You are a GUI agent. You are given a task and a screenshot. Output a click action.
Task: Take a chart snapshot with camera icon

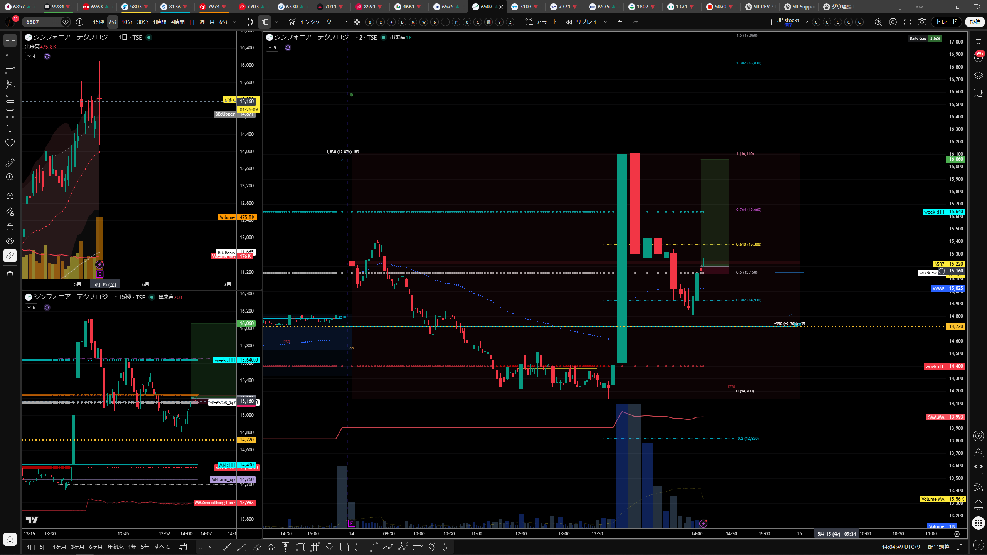click(x=922, y=22)
